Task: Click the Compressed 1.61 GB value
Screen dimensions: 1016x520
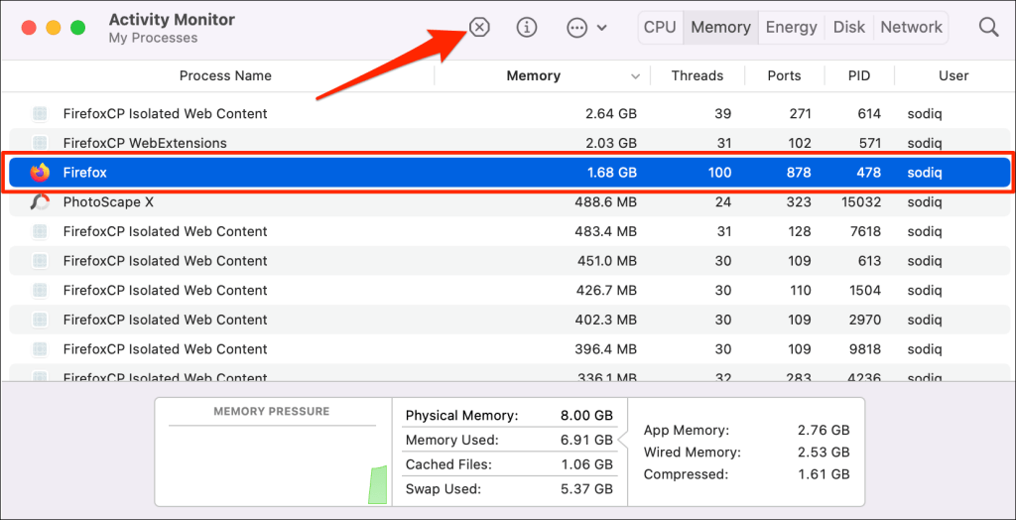Action: 823,474
